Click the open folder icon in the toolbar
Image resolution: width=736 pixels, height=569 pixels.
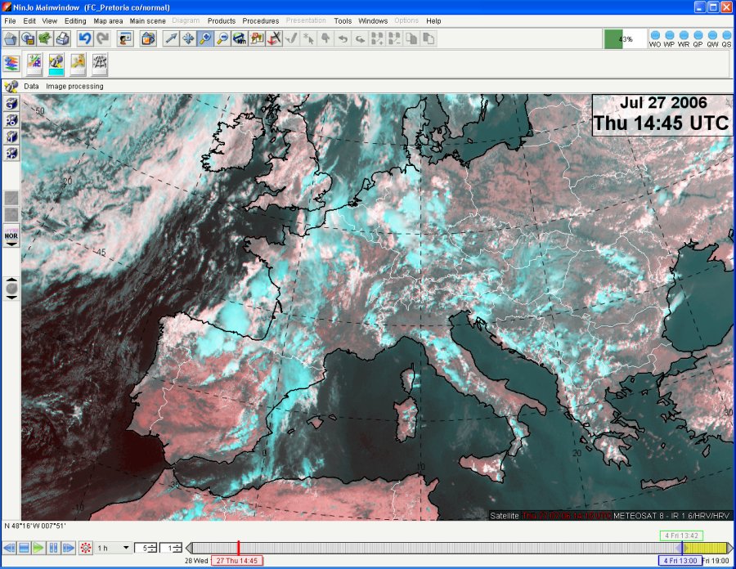pos(11,38)
